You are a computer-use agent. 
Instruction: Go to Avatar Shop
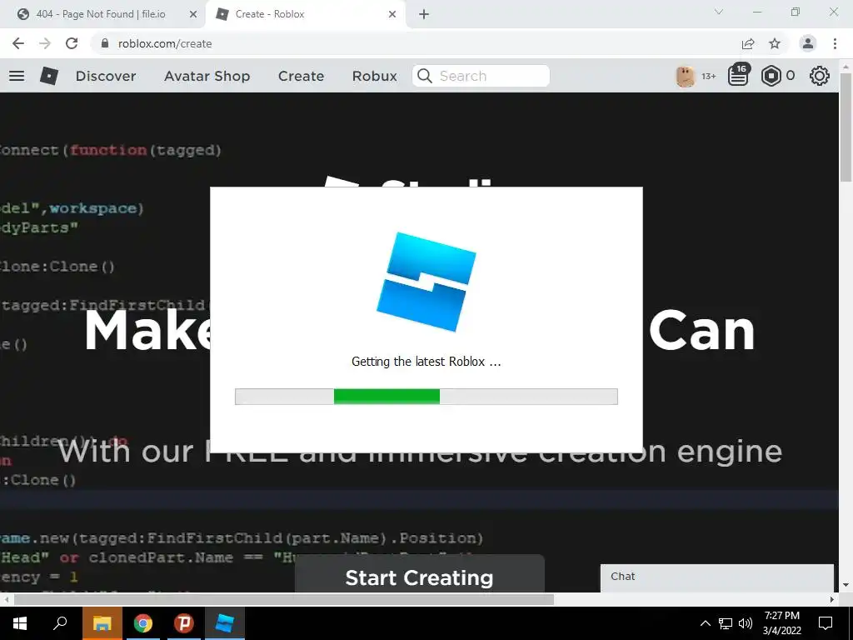coord(207,76)
